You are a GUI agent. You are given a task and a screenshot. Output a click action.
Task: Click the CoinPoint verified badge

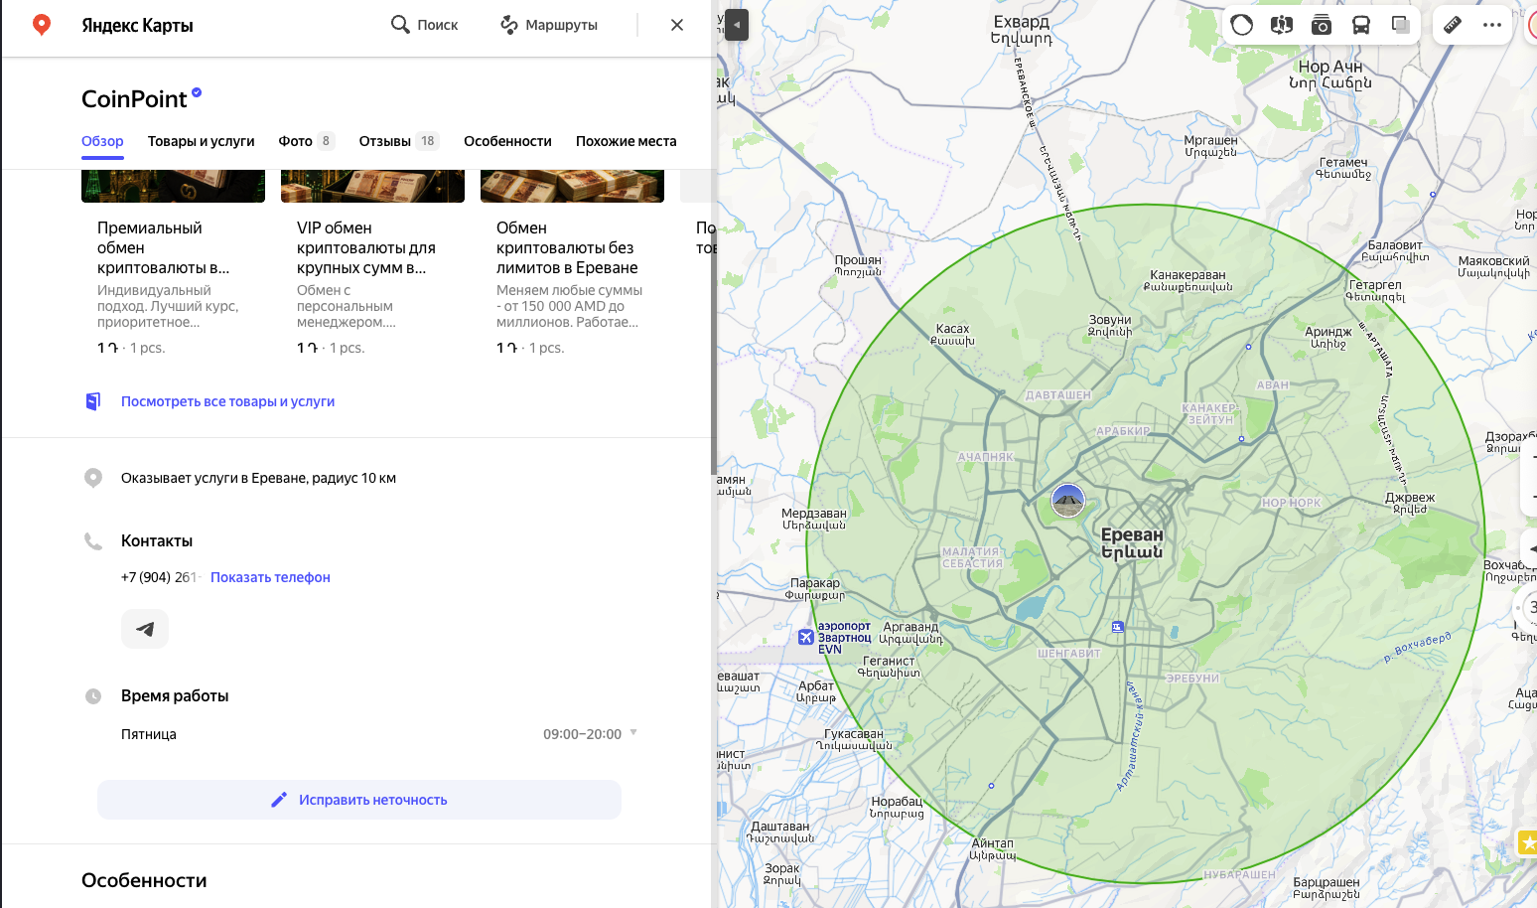(x=197, y=92)
